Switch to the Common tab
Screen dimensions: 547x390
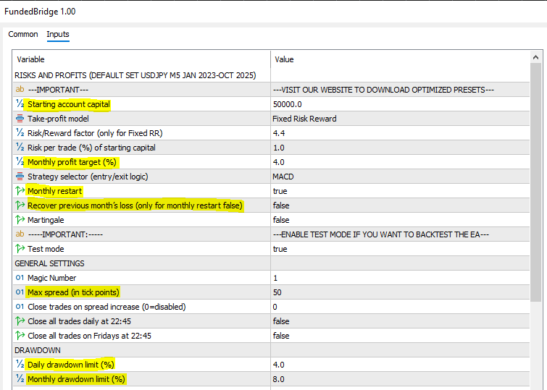23,34
